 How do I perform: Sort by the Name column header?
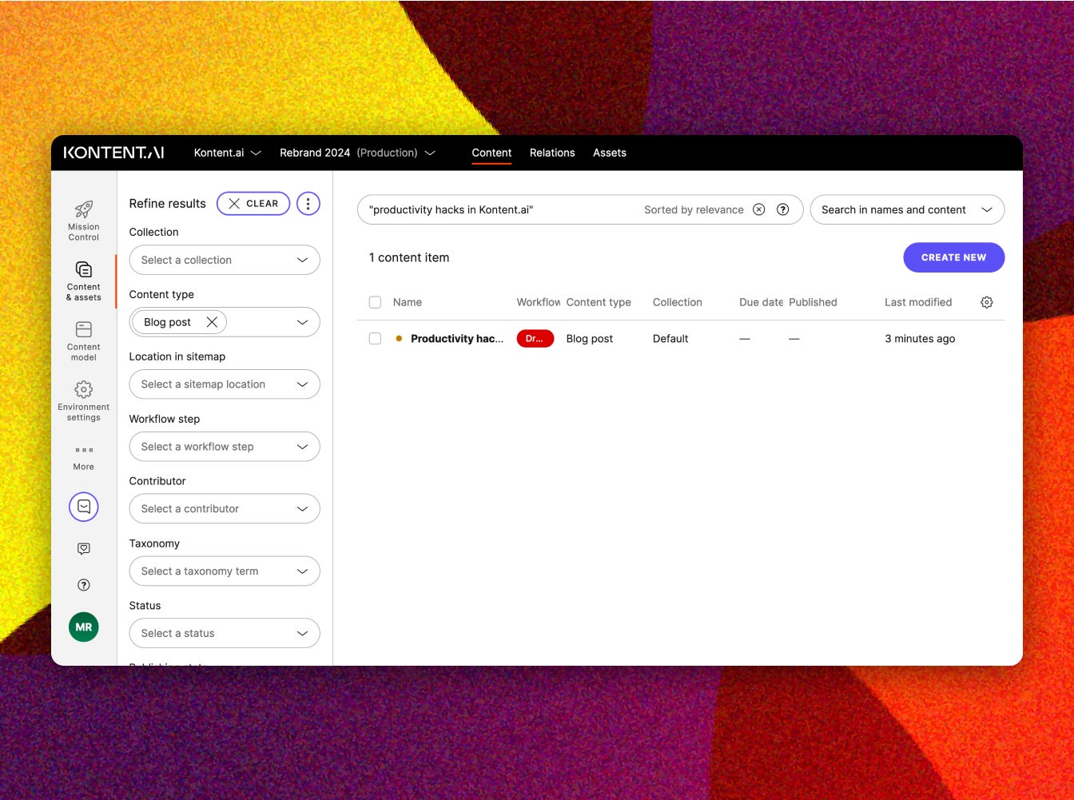[x=408, y=302]
